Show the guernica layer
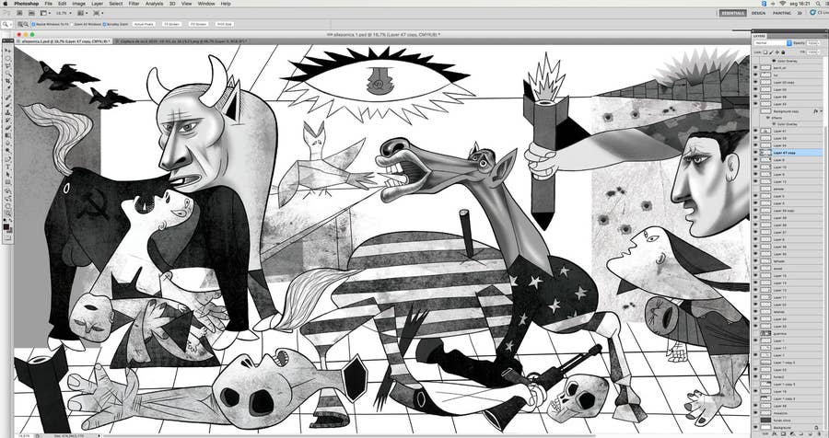The width and height of the screenshot is (829, 438). click(755, 334)
